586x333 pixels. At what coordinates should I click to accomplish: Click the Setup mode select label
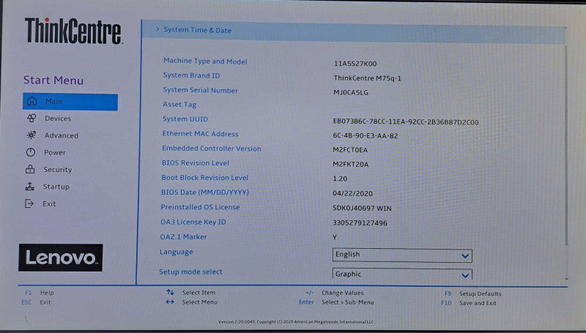(x=190, y=272)
